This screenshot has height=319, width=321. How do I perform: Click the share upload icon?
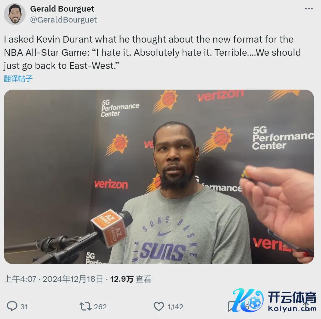pyautogui.click(x=306, y=306)
